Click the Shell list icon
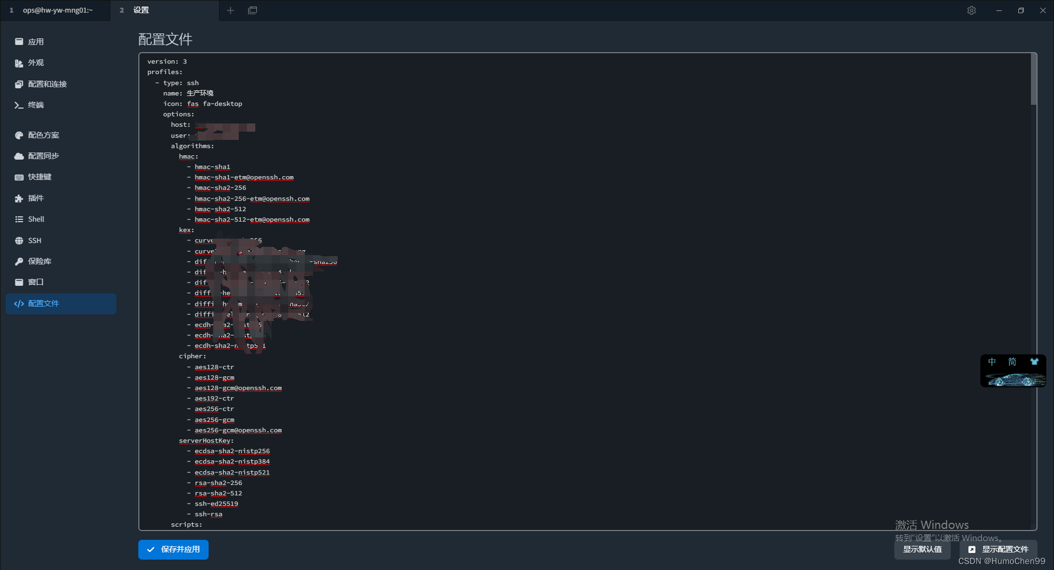1054x570 pixels. tap(19, 219)
